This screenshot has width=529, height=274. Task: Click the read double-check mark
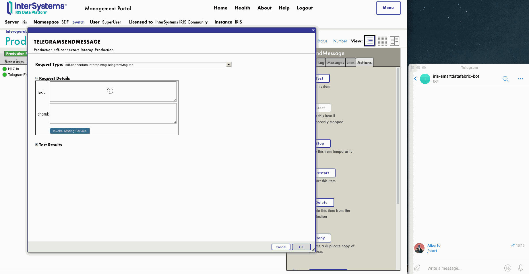513,245
